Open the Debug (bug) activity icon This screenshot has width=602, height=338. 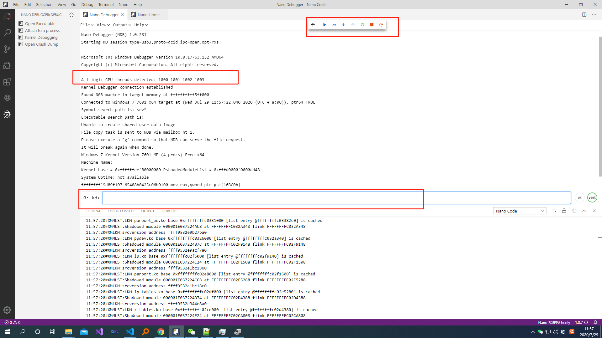click(x=7, y=65)
